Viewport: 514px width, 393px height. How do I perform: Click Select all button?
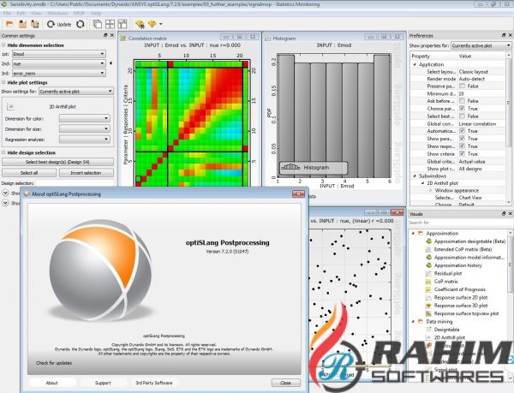pyautogui.click(x=29, y=173)
